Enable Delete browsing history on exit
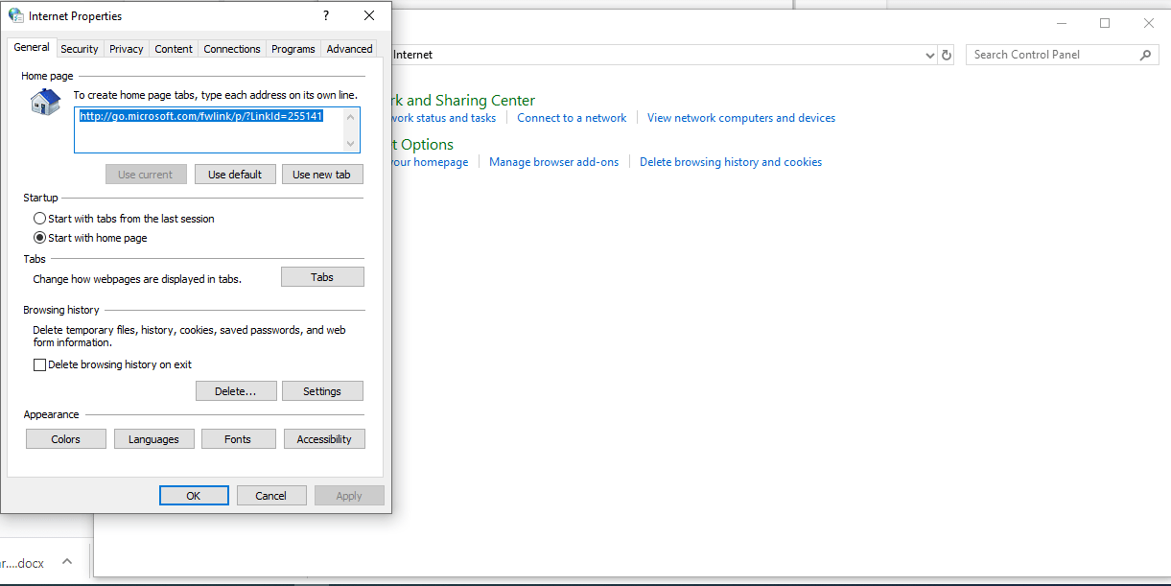The width and height of the screenshot is (1171, 586). point(40,364)
